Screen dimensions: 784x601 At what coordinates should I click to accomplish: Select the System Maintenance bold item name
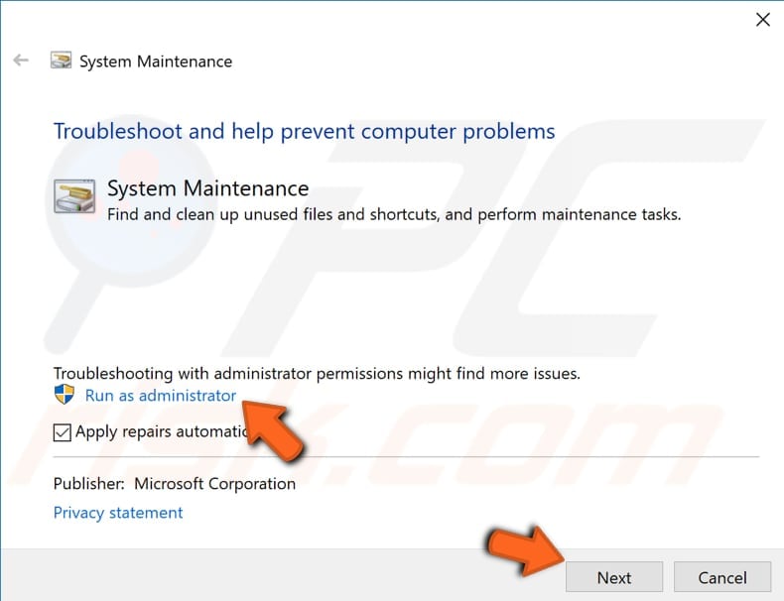(x=208, y=188)
